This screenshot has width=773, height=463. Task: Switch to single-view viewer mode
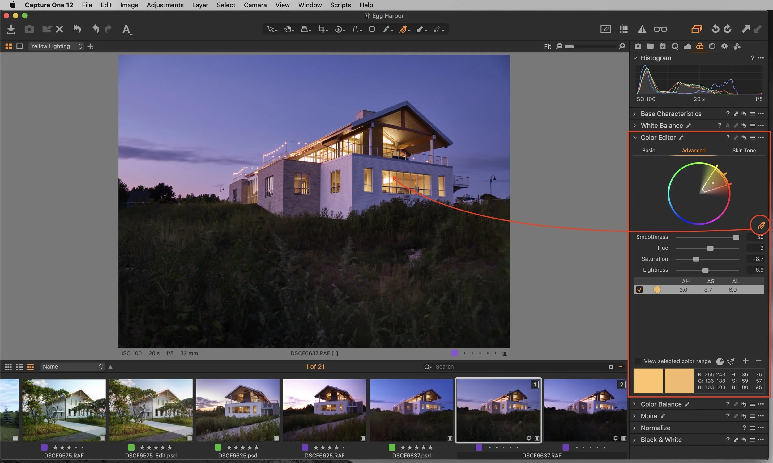20,46
